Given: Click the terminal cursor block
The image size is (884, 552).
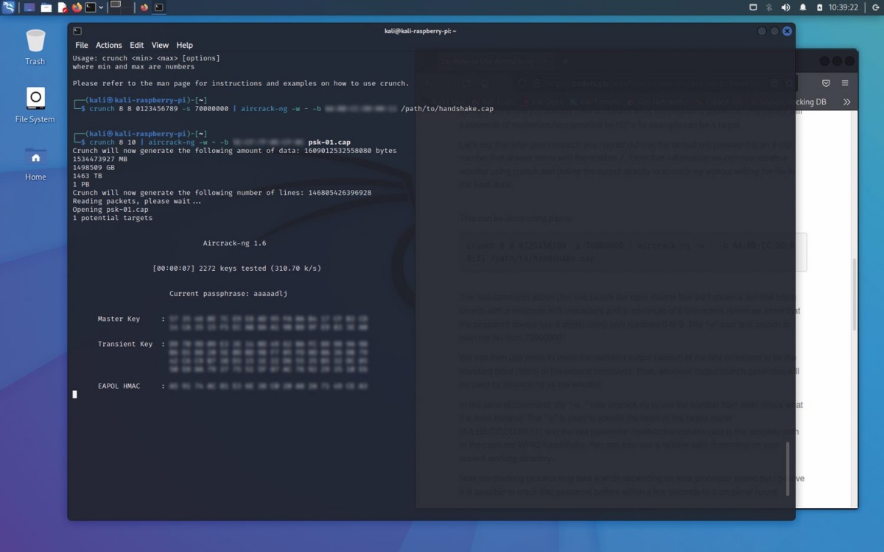Looking at the screenshot, I should click(x=74, y=394).
